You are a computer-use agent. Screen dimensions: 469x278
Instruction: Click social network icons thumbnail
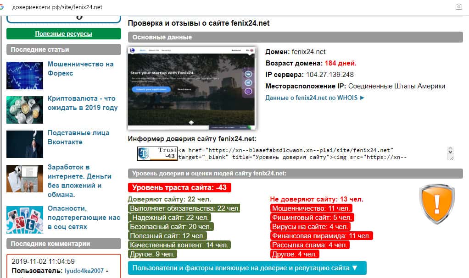coord(25,220)
